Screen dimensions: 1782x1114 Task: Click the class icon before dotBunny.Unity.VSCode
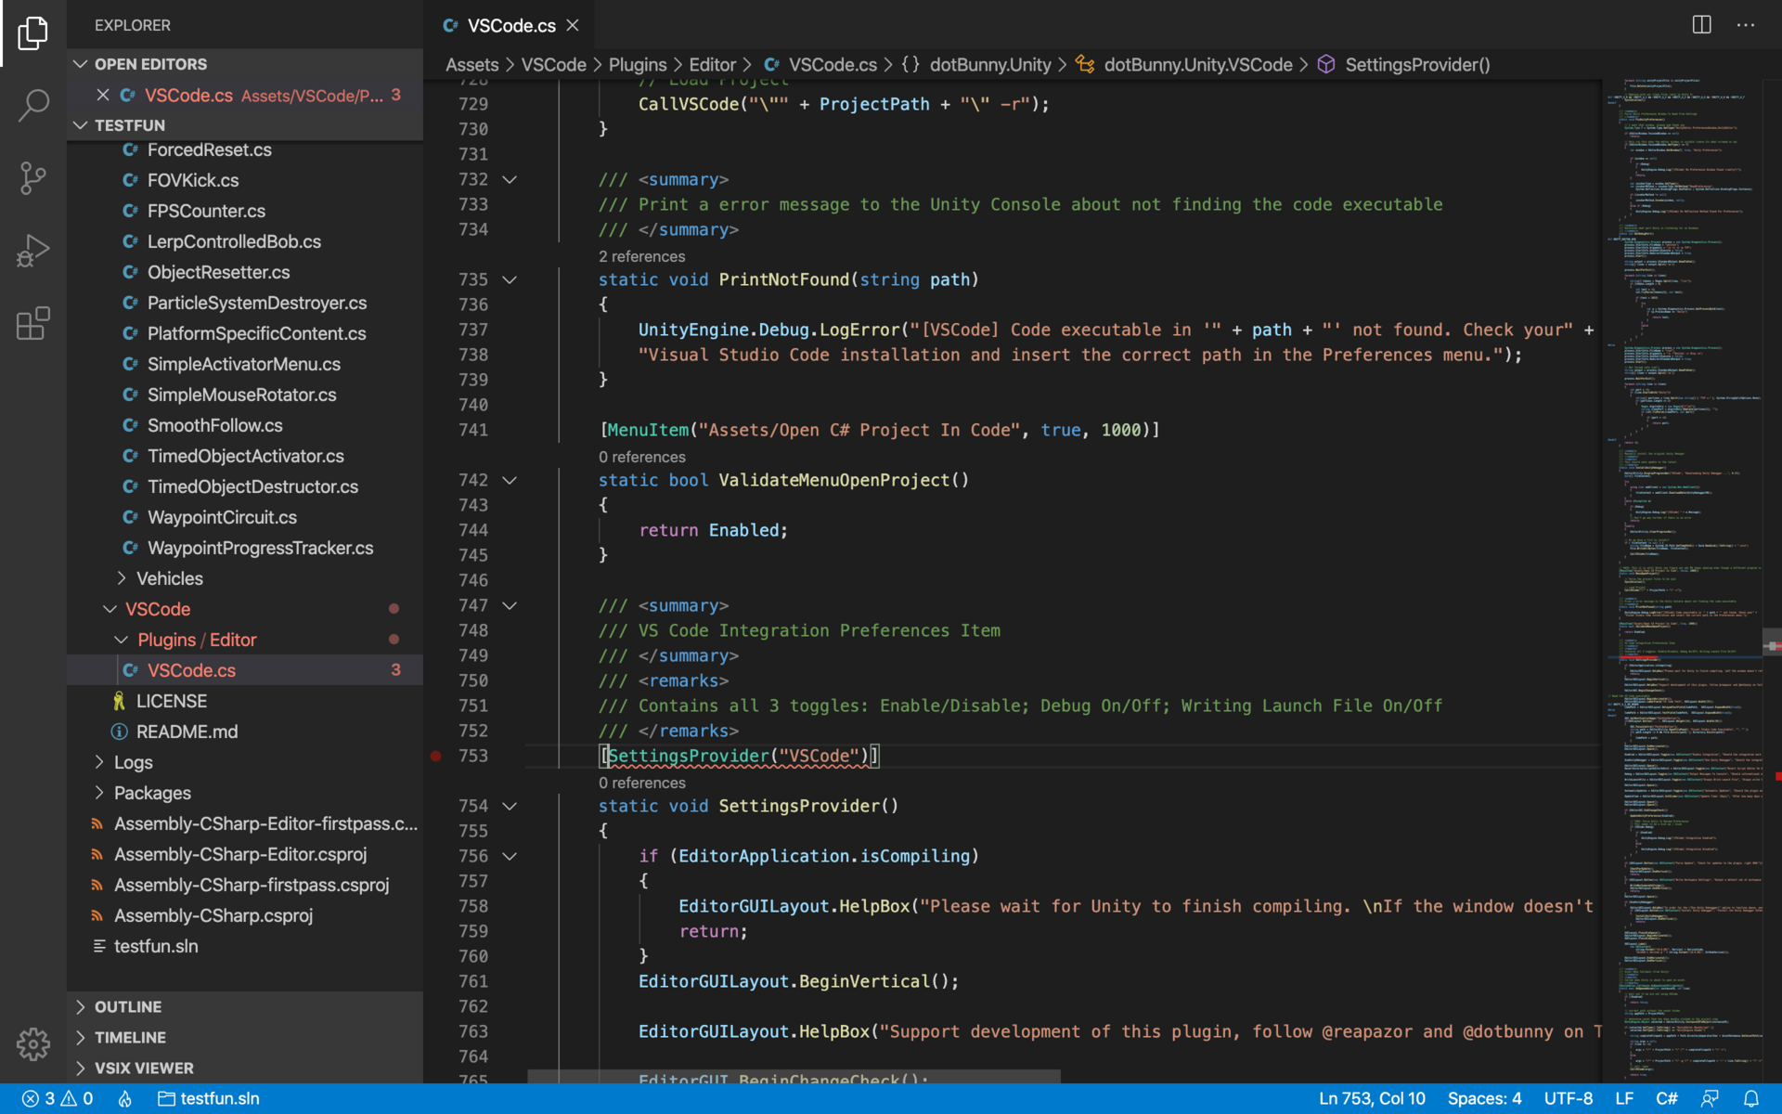[1085, 64]
